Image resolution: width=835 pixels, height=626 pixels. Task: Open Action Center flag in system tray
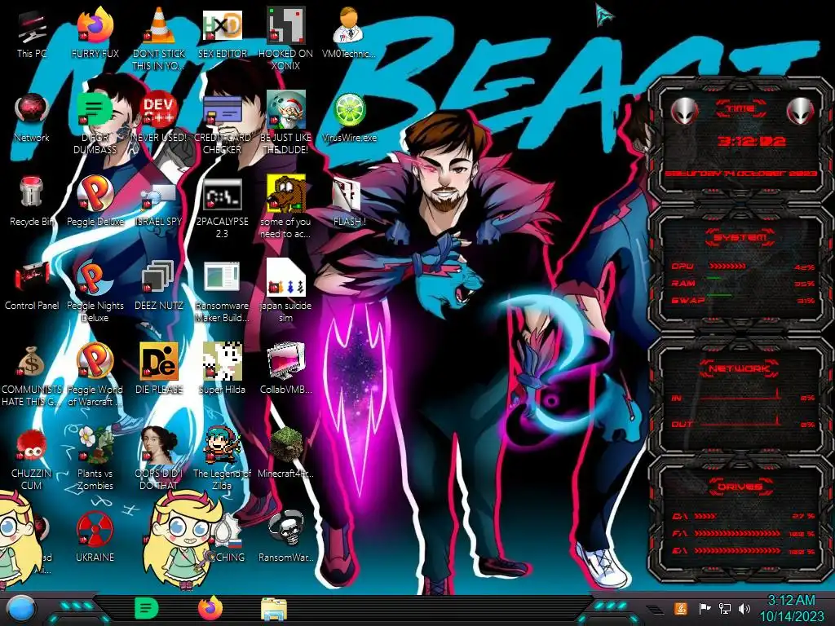click(x=705, y=608)
